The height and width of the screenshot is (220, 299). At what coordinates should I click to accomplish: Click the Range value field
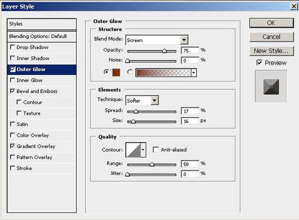pyautogui.click(x=190, y=164)
